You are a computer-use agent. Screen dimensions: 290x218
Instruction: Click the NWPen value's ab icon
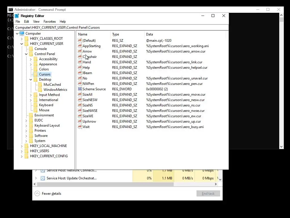click(x=80, y=83)
